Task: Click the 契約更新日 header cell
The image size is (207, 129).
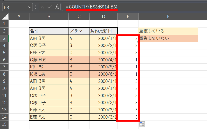Action: click(104, 31)
